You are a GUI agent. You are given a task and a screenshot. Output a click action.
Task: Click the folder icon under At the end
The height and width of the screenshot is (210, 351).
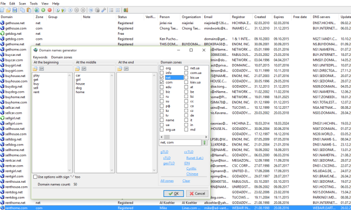coord(120,68)
